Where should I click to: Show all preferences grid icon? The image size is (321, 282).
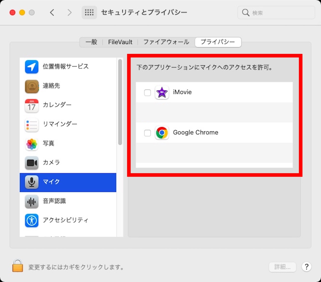coord(89,12)
